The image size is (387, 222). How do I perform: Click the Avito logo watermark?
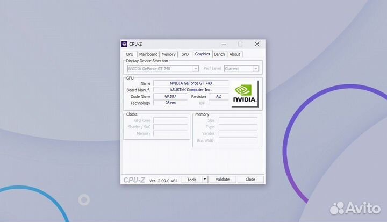pos(354,208)
